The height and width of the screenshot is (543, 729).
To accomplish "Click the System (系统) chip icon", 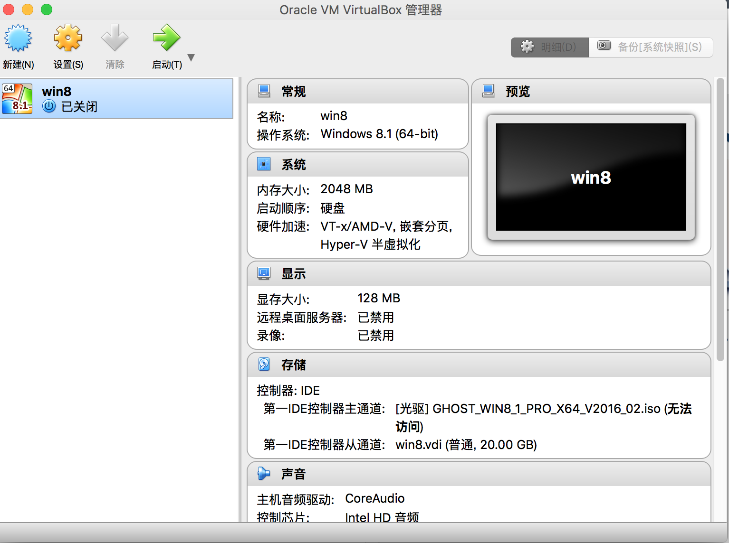I will 264,164.
